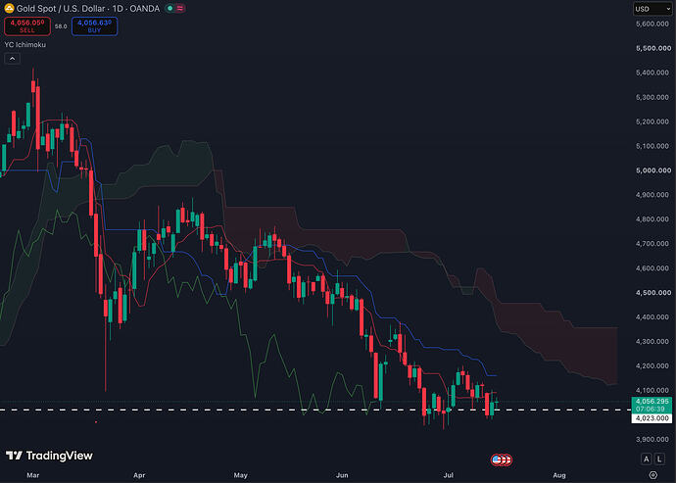Click the Mar time axis label
The width and height of the screenshot is (676, 483).
[x=32, y=475]
